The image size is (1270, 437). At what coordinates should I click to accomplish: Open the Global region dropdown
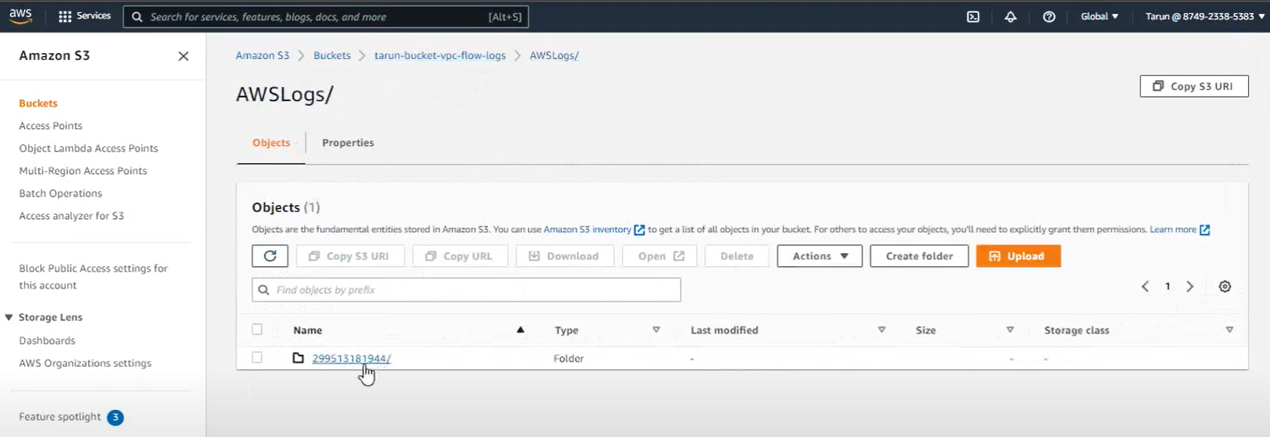[x=1099, y=16]
